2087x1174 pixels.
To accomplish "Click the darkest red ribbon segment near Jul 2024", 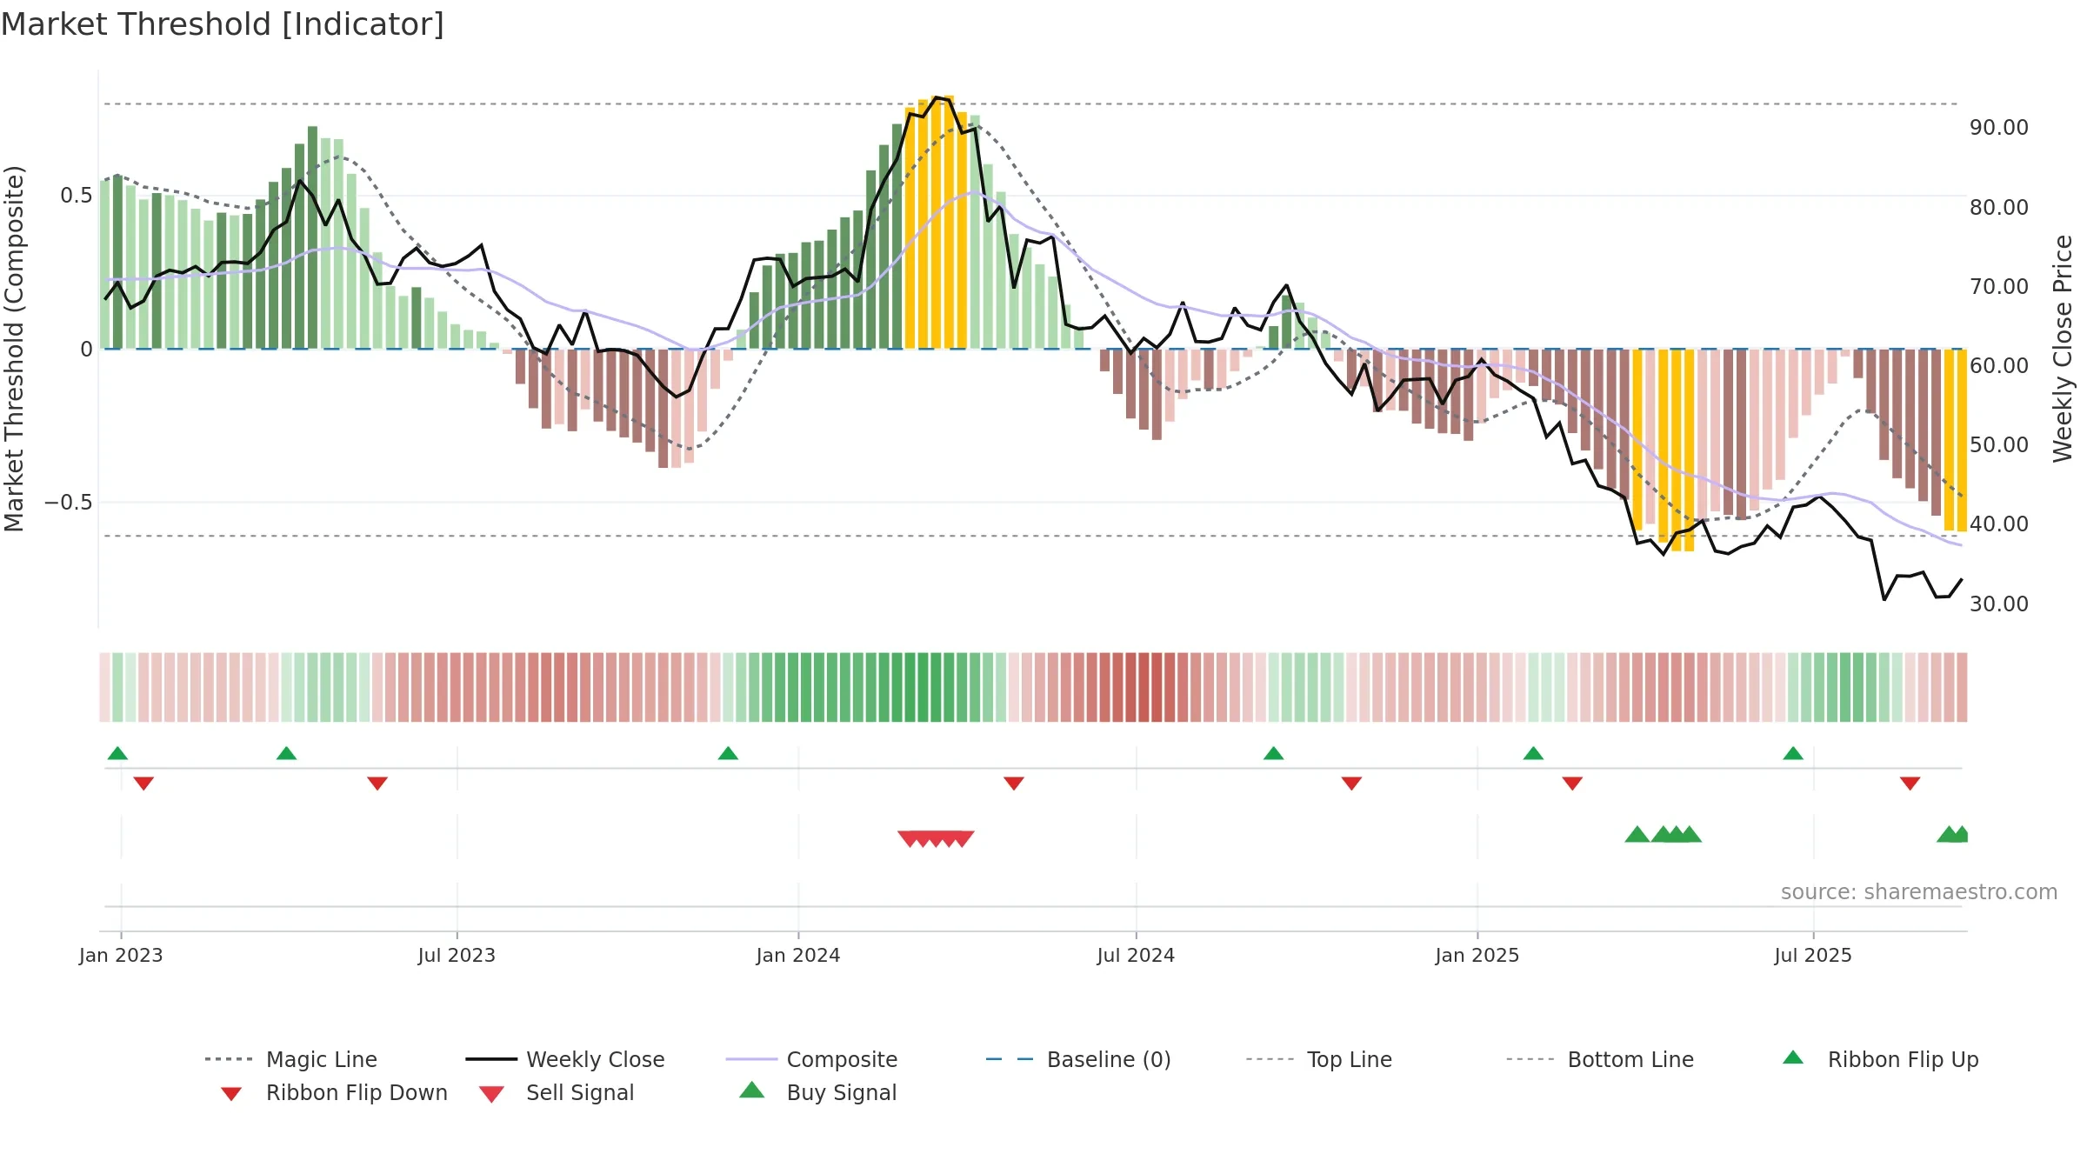I will (x=1144, y=687).
